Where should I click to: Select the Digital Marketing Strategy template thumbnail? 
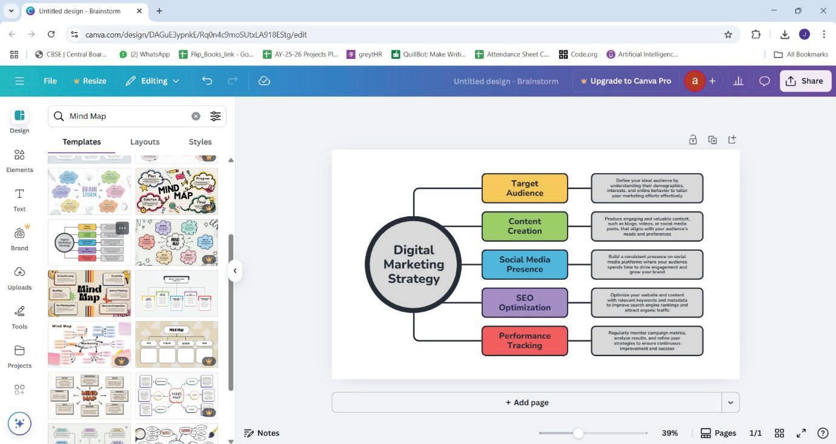tap(89, 242)
